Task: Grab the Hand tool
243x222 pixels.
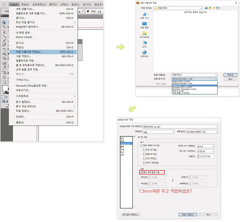Action: [x=4, y=81]
